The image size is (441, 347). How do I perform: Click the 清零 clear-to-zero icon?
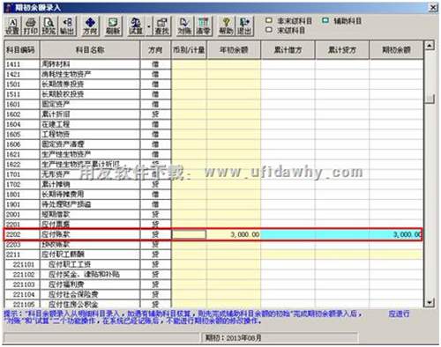(x=203, y=26)
